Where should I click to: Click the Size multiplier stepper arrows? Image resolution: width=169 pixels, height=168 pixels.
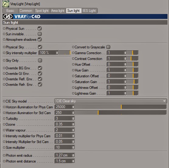[73, 147]
